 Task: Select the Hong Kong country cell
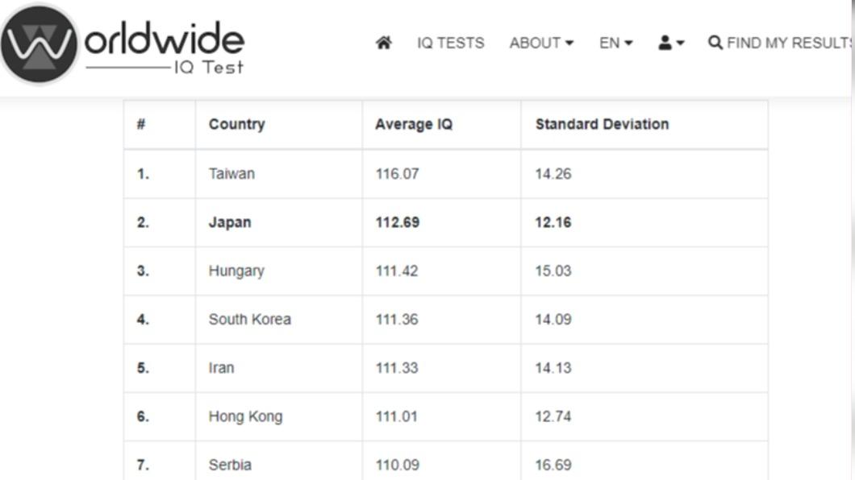[x=246, y=417]
